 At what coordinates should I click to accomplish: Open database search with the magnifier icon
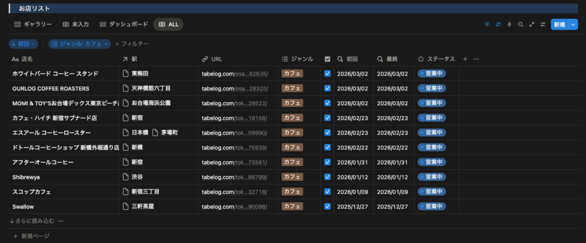tap(520, 25)
